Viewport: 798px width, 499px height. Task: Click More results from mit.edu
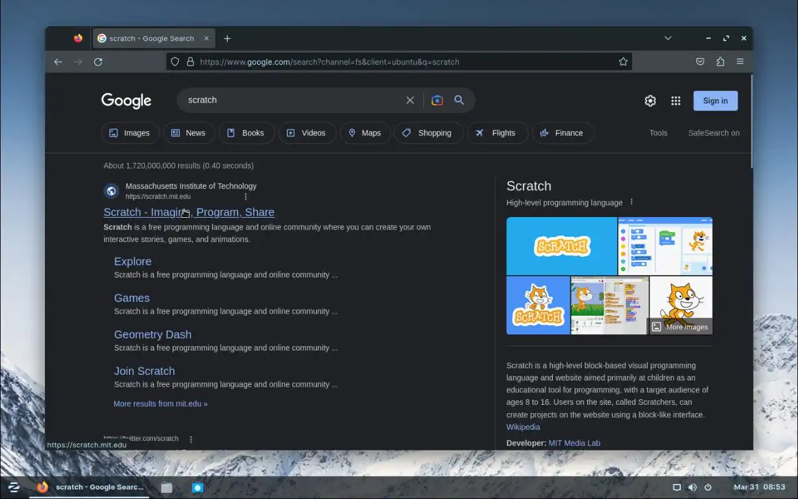tap(160, 404)
